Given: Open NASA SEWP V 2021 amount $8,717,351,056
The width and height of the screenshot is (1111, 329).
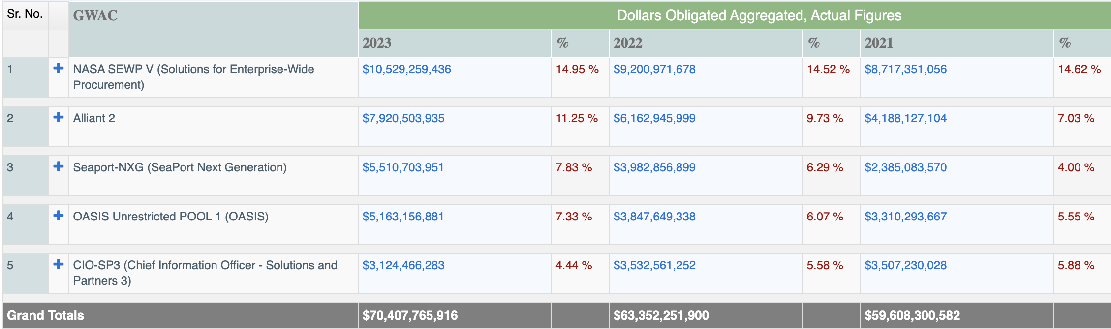Looking at the screenshot, I should [905, 69].
